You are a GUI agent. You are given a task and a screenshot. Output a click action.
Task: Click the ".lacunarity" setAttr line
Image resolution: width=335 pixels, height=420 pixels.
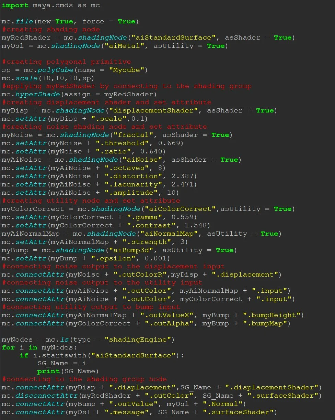[x=99, y=184]
